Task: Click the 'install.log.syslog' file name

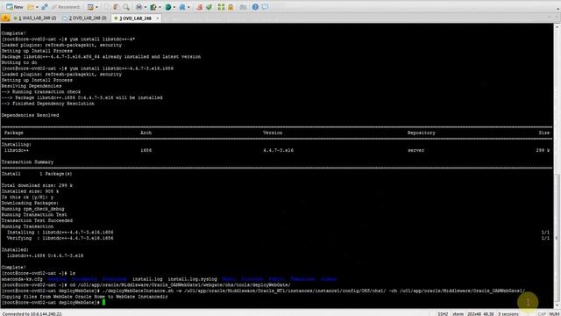Action: pos(192,279)
